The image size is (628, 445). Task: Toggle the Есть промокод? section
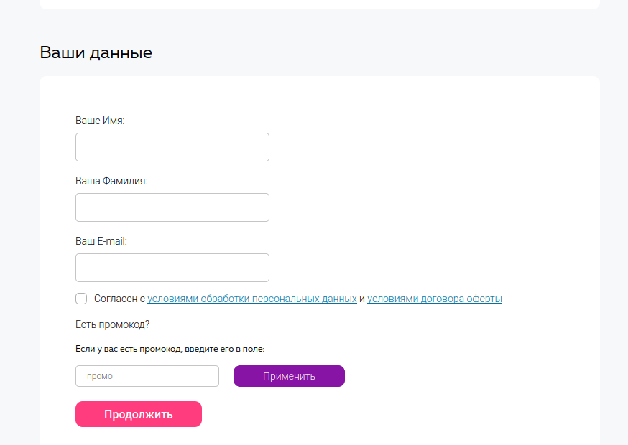point(113,324)
